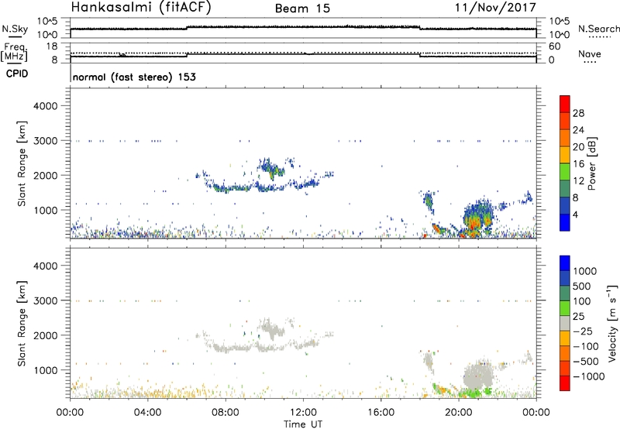
Task: Click the "Time UT" axis label
Action: click(x=303, y=424)
